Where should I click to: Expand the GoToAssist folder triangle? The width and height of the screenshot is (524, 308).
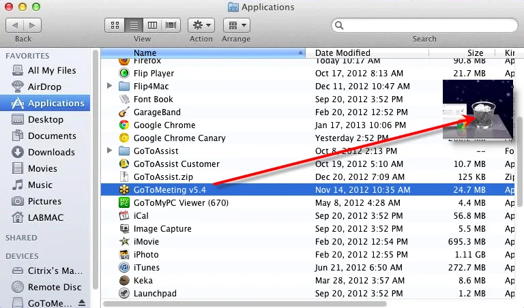tap(110, 151)
